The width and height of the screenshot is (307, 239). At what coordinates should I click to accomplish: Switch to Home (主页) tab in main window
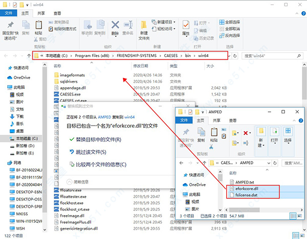pos(25,13)
